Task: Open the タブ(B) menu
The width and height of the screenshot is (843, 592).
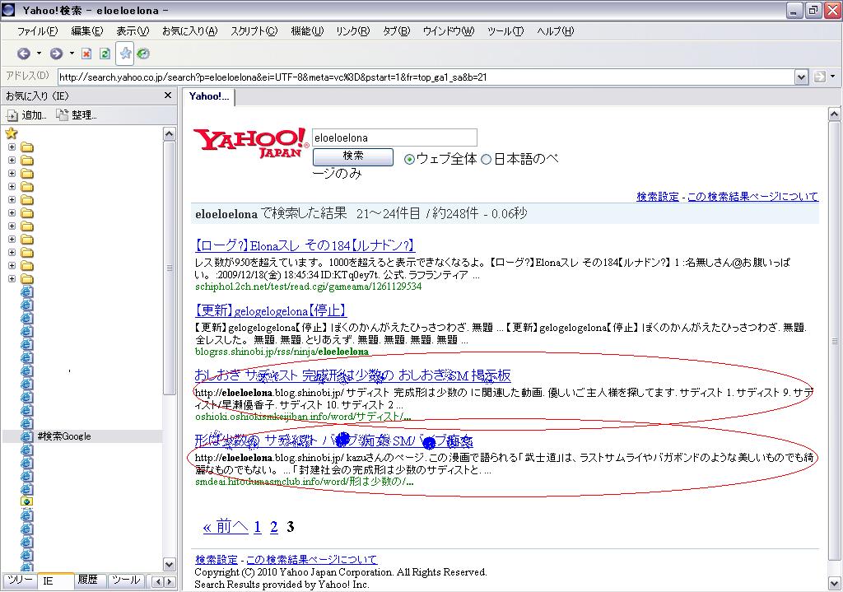Action: pyautogui.click(x=396, y=31)
